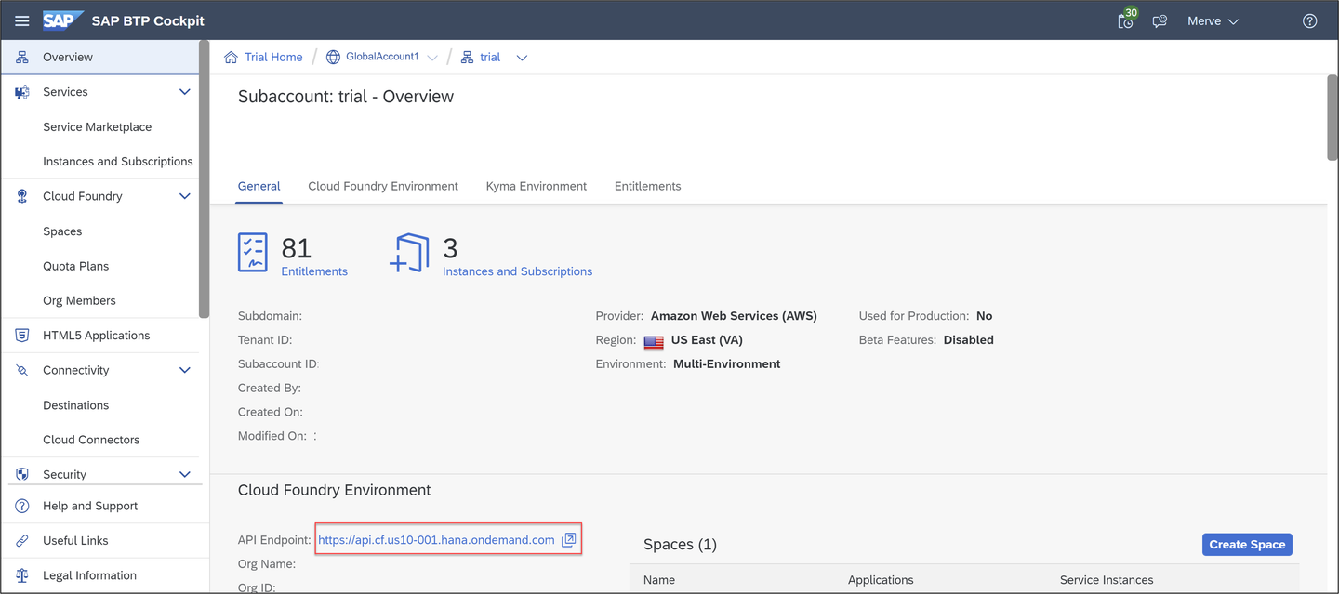The width and height of the screenshot is (1339, 594).
Task: Switch to Kyma Environment tab
Action: (537, 186)
